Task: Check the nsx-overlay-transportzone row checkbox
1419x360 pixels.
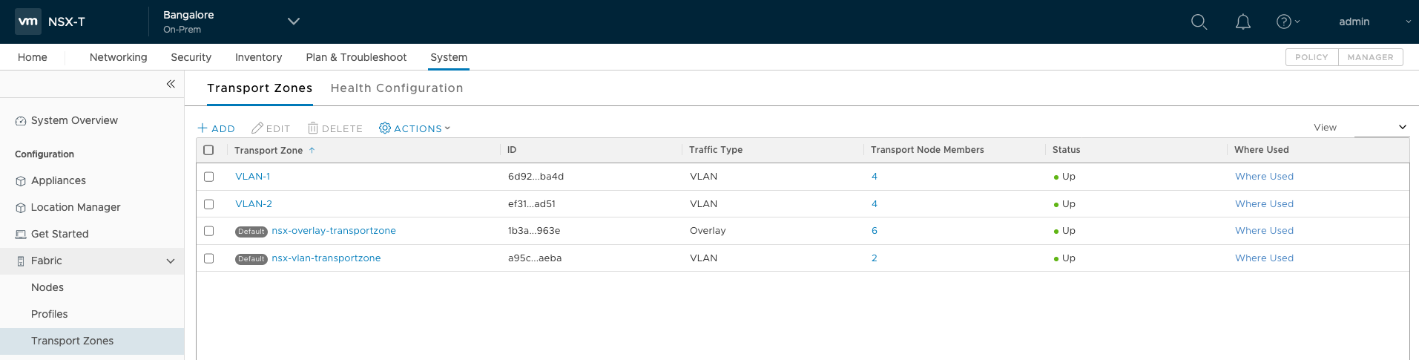Action: tap(208, 231)
